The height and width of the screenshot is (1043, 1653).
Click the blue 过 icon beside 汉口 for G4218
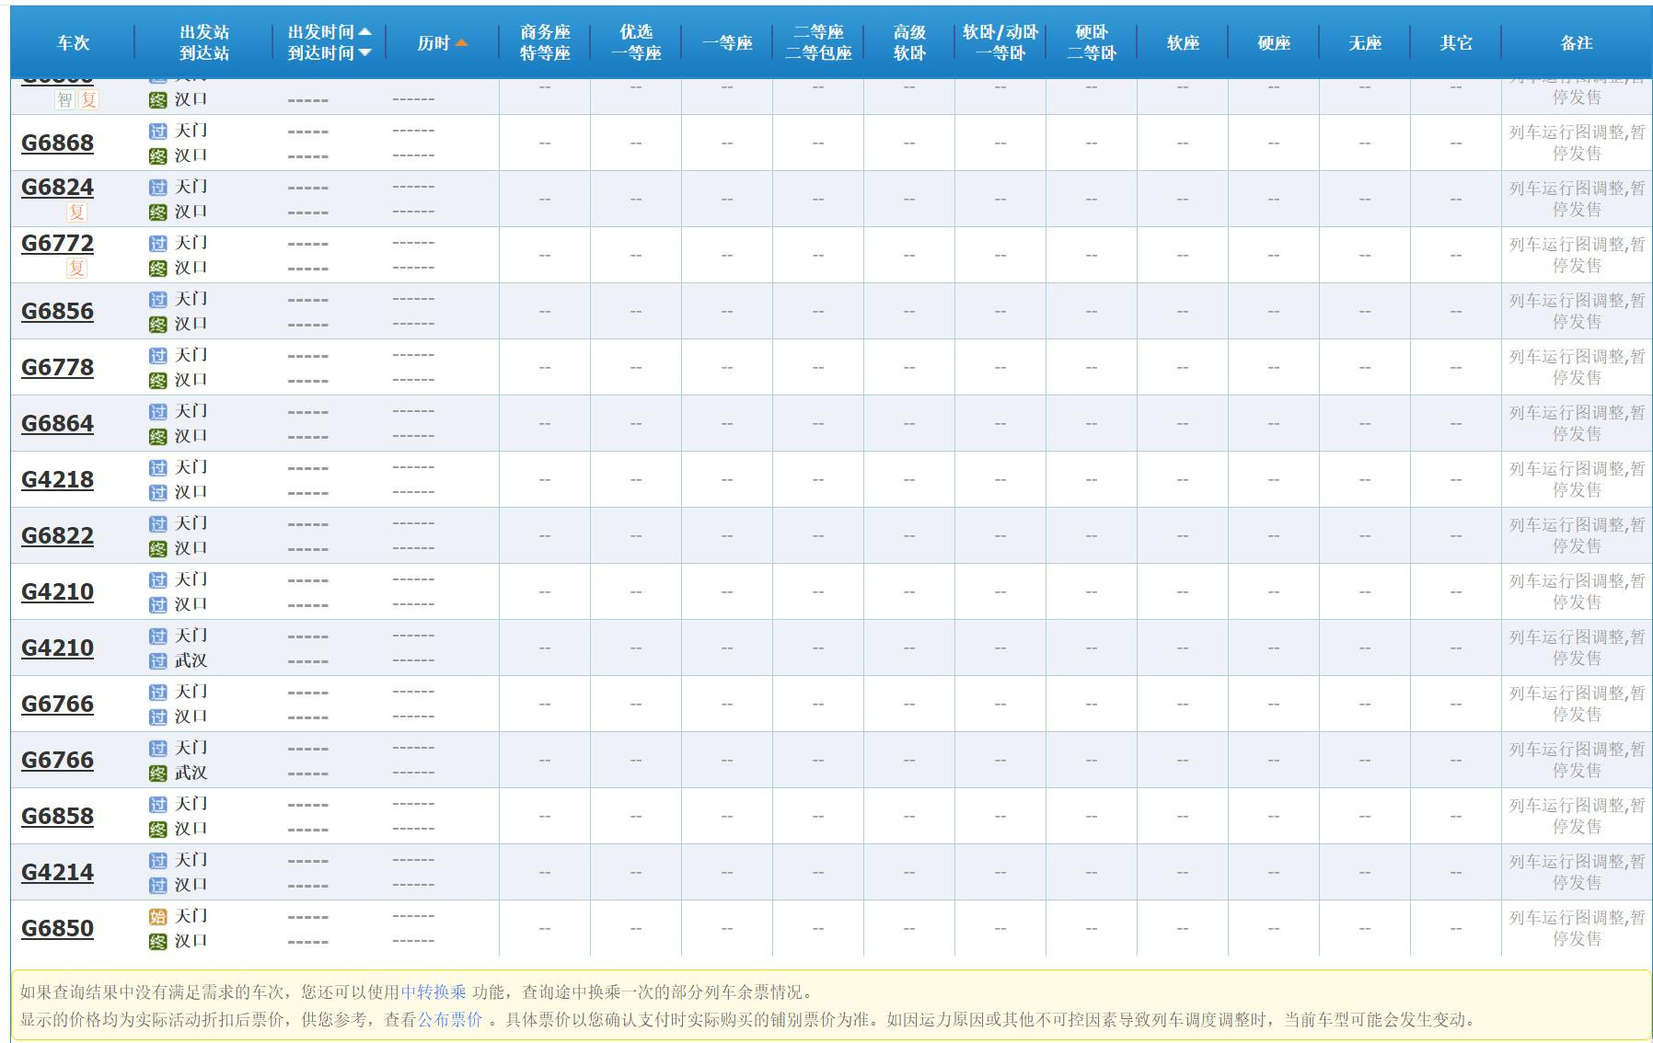pyautogui.click(x=158, y=493)
